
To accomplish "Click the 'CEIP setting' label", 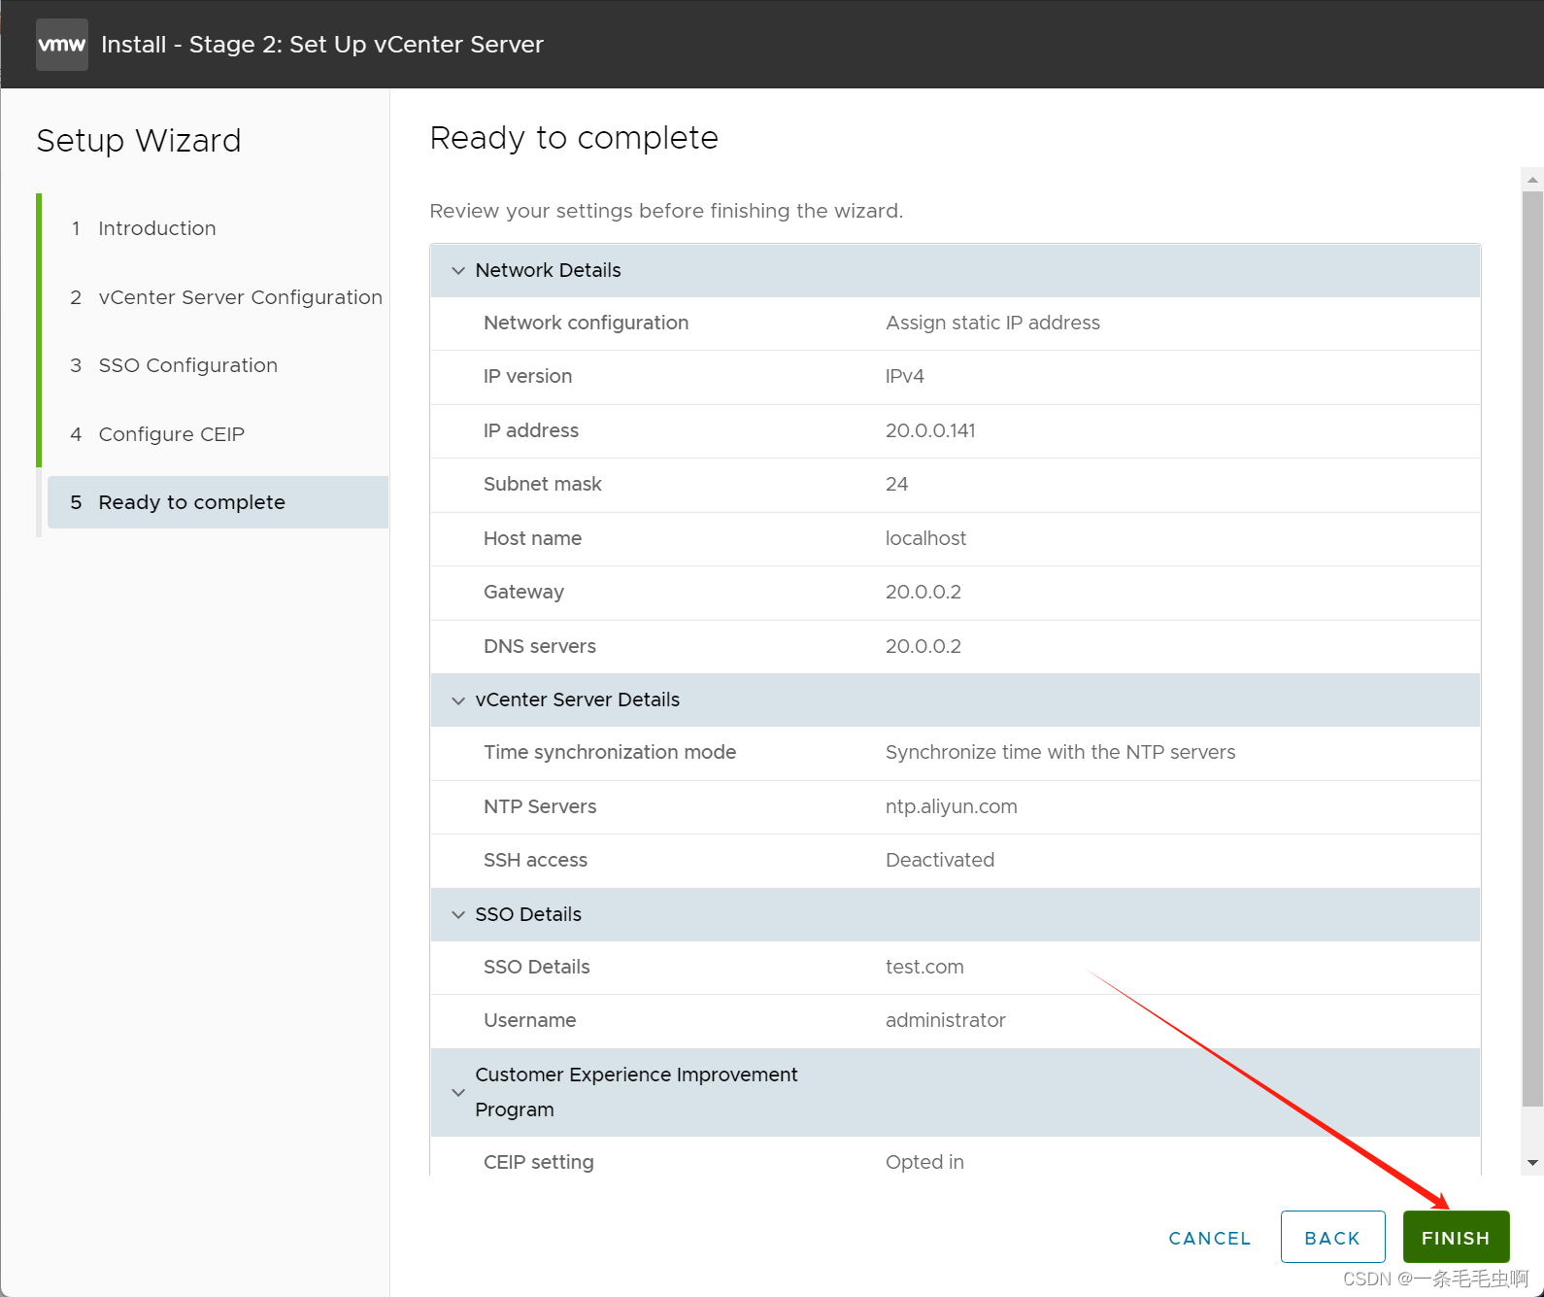I will (538, 1162).
